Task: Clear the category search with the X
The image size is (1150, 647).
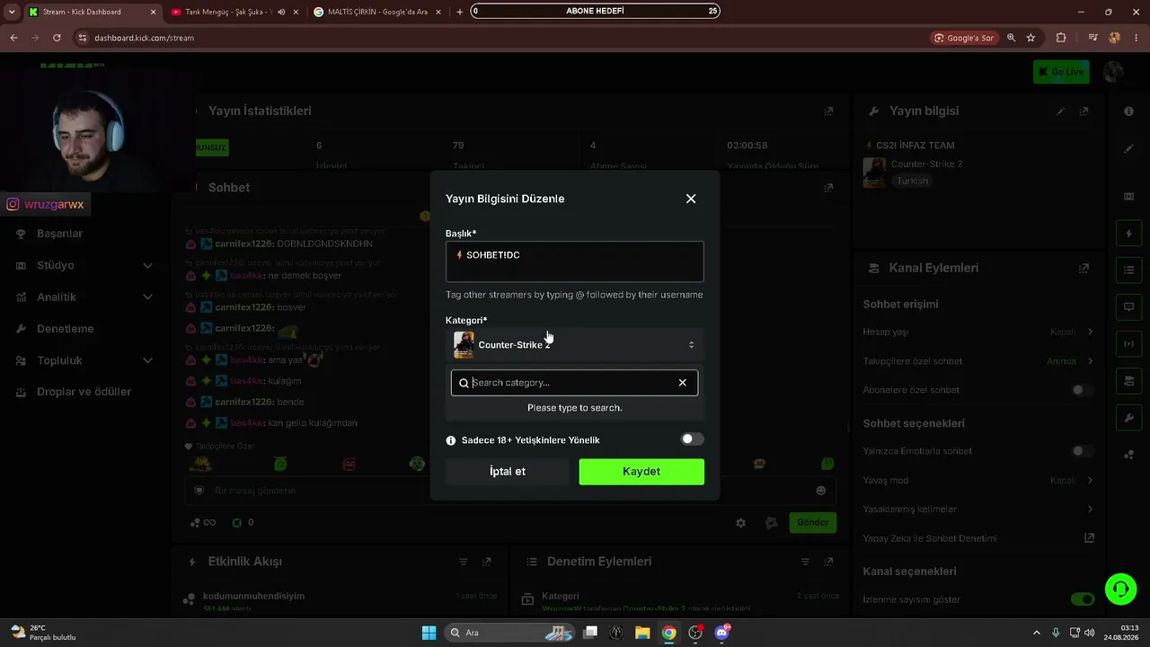Action: [x=683, y=383]
